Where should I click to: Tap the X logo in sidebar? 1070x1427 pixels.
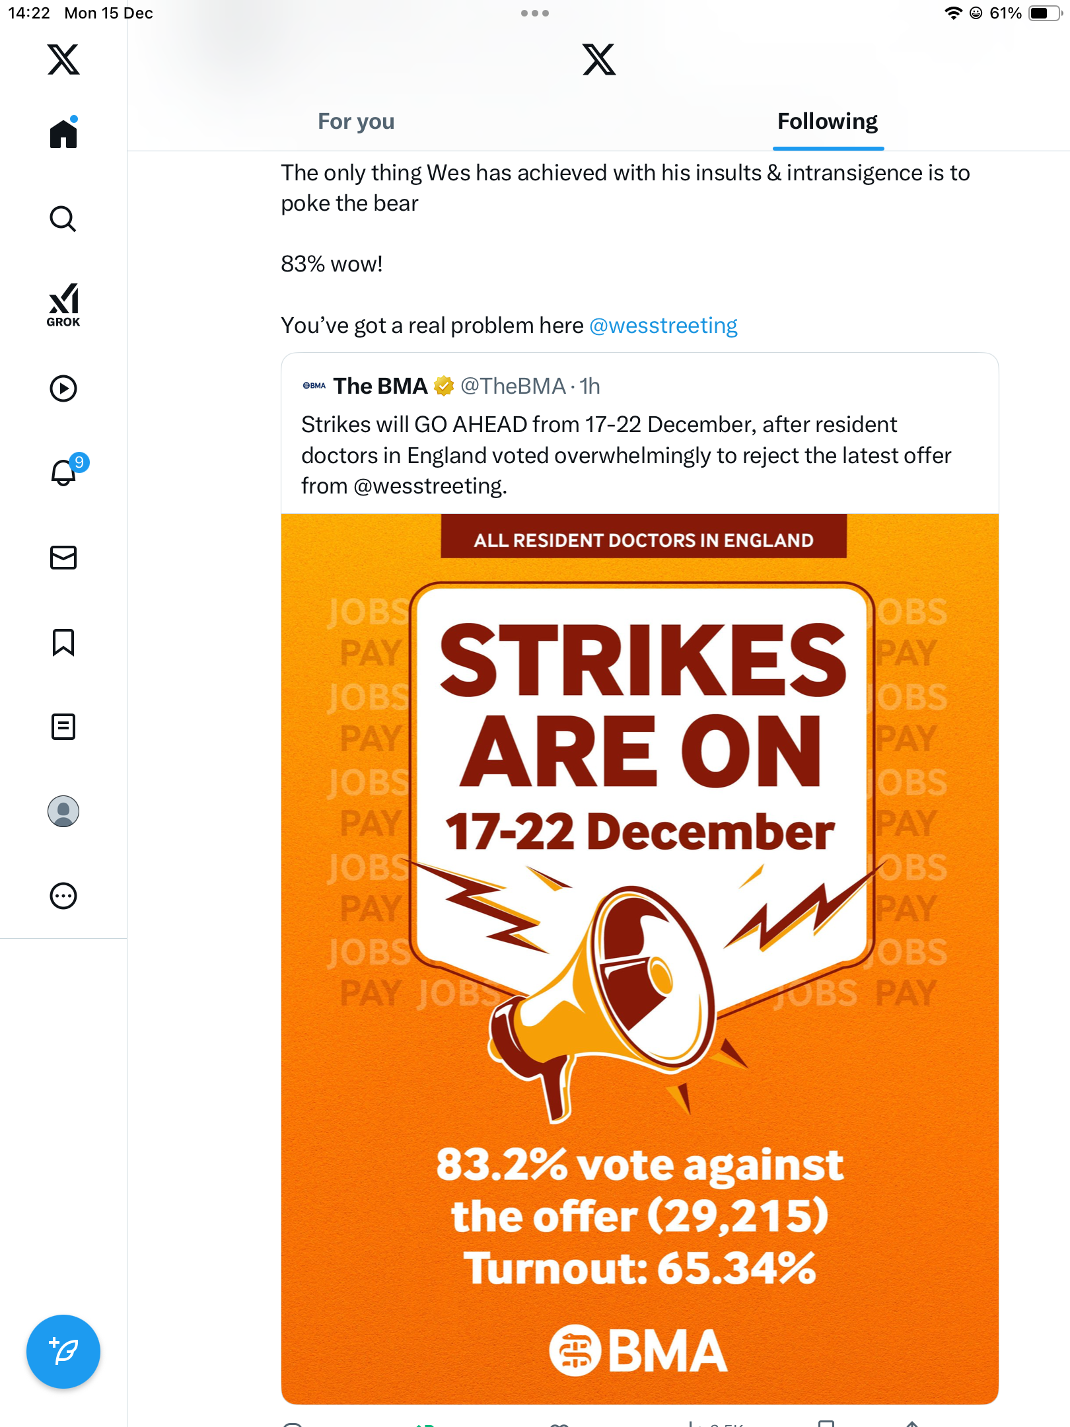(63, 59)
